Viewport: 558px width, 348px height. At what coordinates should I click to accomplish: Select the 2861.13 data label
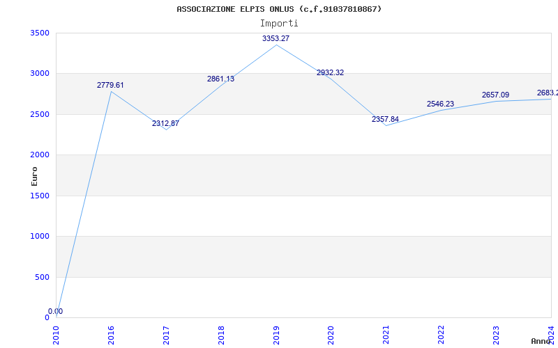pyautogui.click(x=220, y=79)
